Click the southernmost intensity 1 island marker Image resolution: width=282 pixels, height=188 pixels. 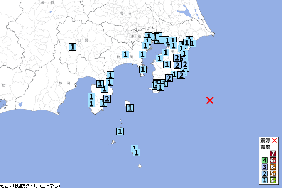coord(136,152)
